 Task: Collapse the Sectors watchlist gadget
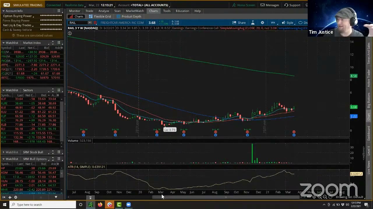coord(3,90)
